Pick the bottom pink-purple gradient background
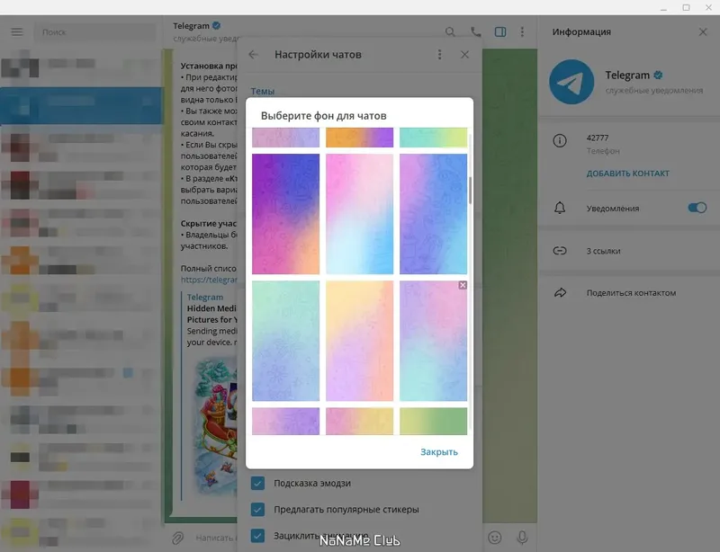720x552 pixels. tap(285, 421)
